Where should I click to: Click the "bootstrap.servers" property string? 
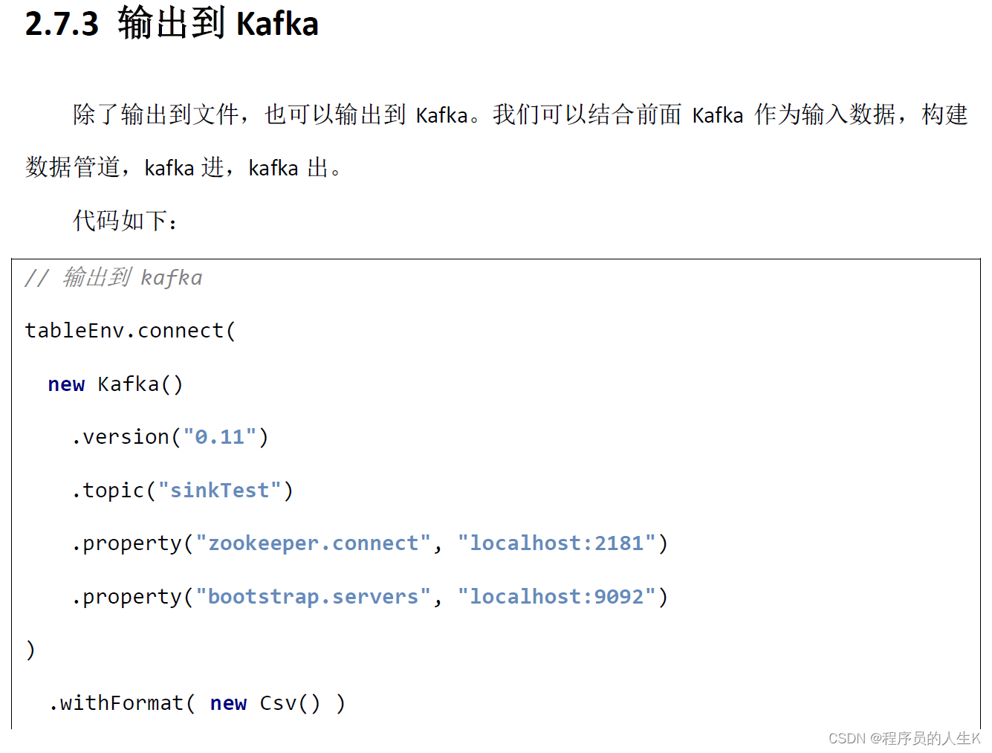313,597
